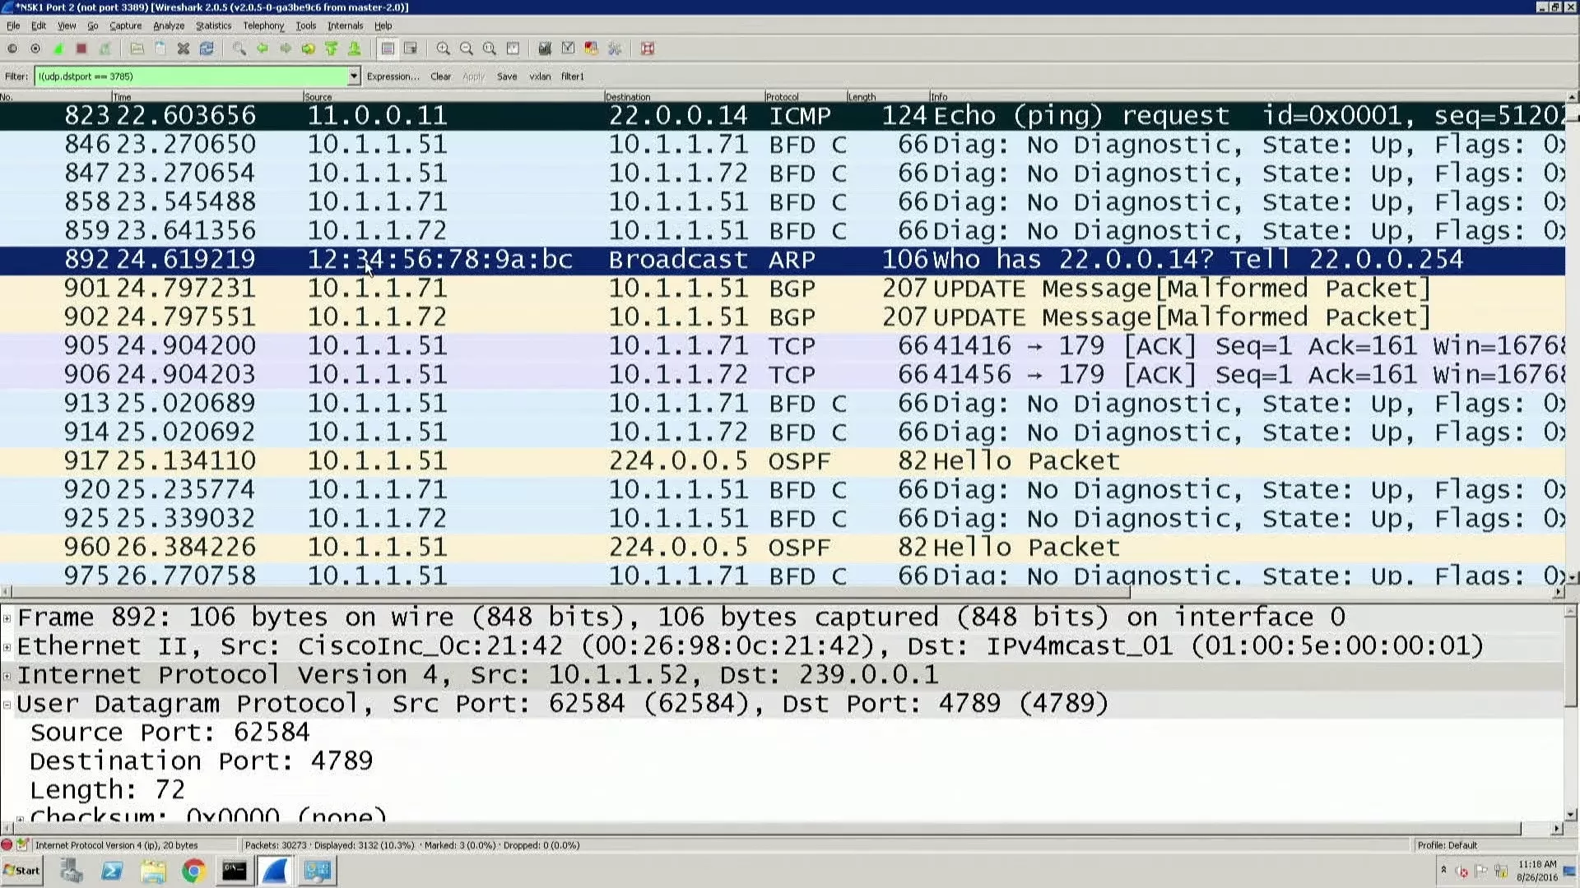Select BGP UPDATE packet 901
Viewport: 1580px width, 888px height.
click(782, 289)
